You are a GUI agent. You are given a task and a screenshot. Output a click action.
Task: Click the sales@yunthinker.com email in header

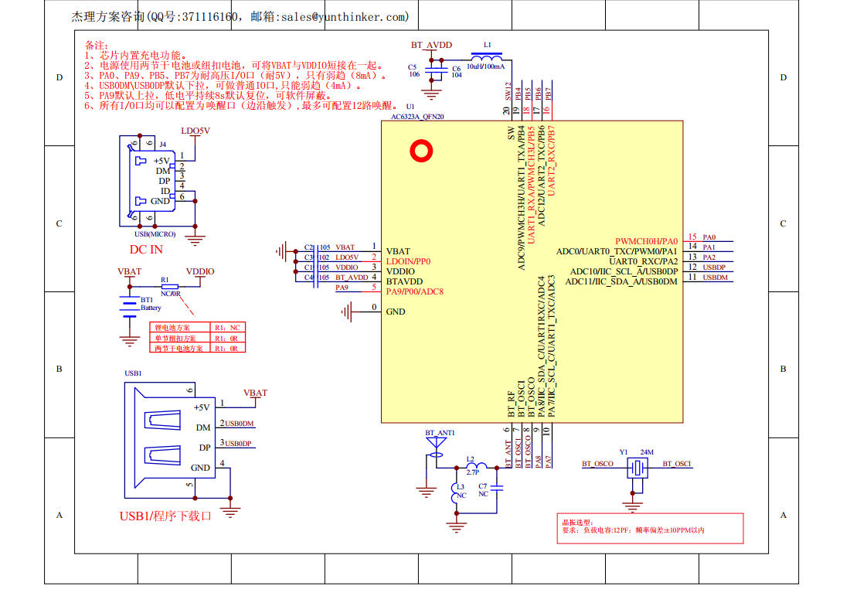343,16
